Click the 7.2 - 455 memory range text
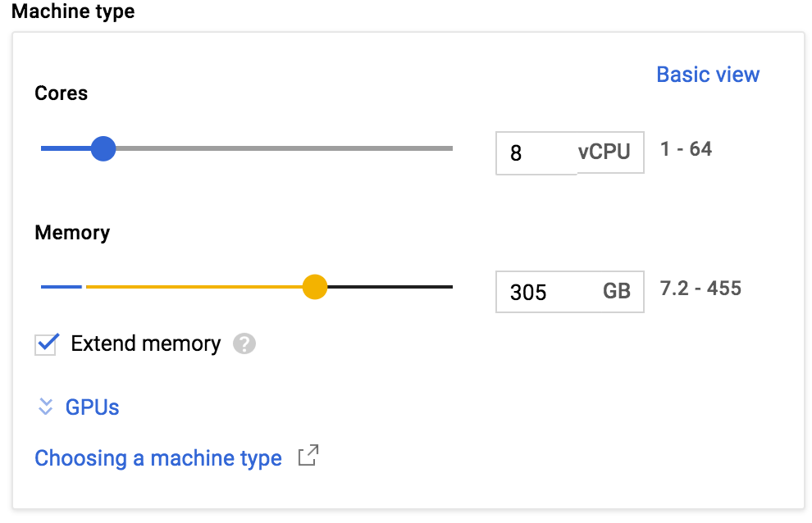This screenshot has height=523, width=812. click(x=700, y=289)
